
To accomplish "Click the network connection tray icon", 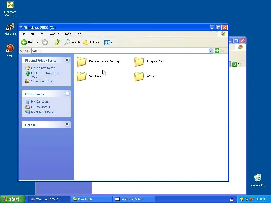I will pyautogui.click(x=246, y=199).
